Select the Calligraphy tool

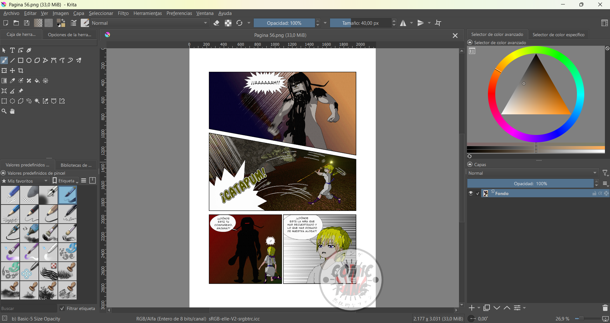(x=29, y=50)
